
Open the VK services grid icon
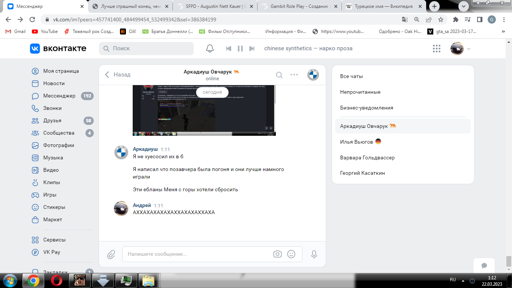(x=436, y=48)
